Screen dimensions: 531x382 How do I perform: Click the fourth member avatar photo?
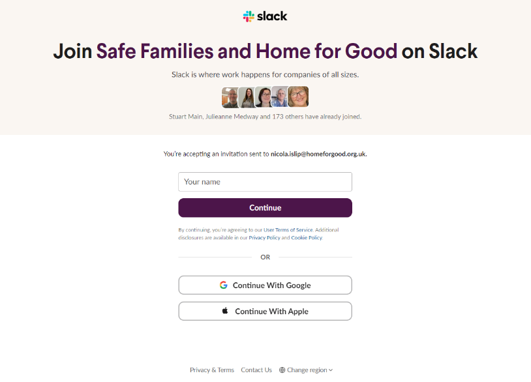tap(280, 97)
